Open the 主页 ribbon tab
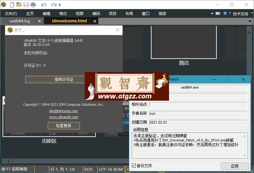 (30, 14)
